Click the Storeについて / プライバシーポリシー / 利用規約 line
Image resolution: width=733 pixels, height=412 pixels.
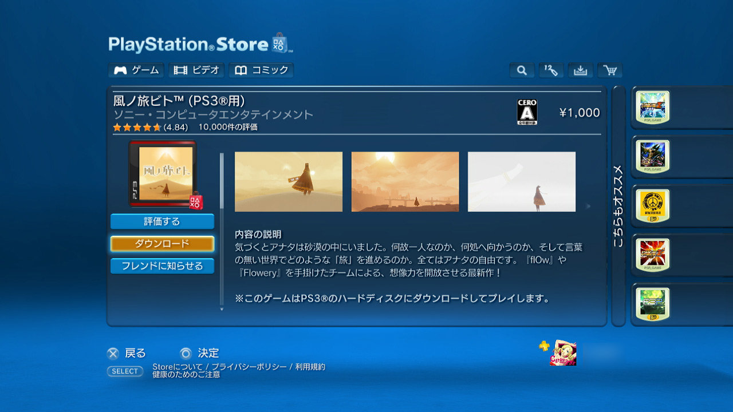[239, 367]
